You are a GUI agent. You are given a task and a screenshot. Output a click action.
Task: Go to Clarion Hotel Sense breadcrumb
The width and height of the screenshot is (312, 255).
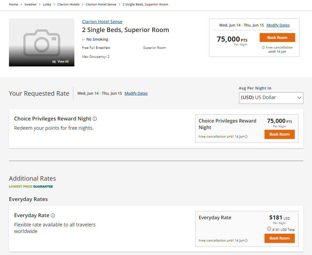(x=101, y=4)
